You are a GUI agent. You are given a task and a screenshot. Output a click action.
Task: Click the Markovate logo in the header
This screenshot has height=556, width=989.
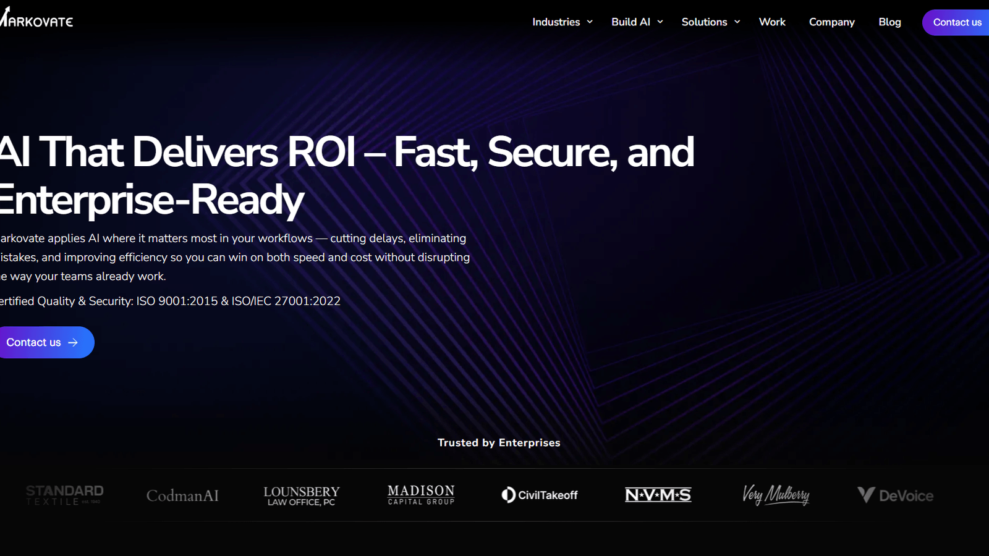36,18
